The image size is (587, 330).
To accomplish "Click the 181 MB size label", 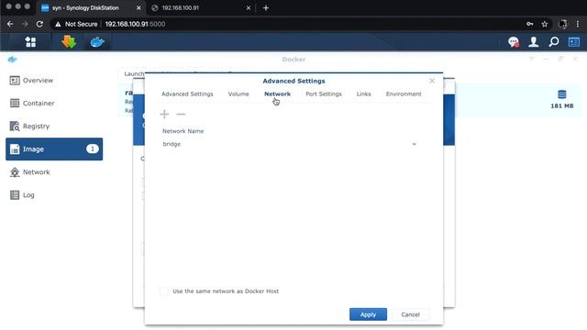I will coord(562,106).
